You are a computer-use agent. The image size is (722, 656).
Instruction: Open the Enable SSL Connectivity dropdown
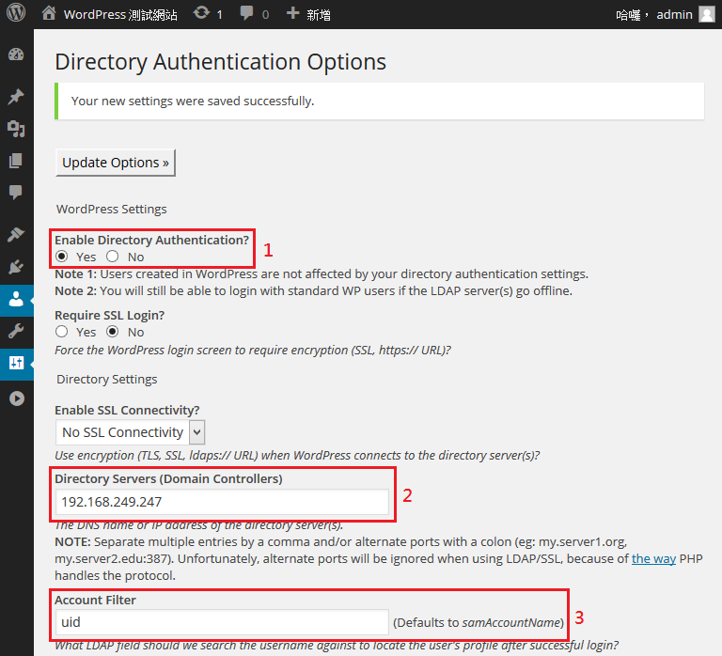click(131, 432)
